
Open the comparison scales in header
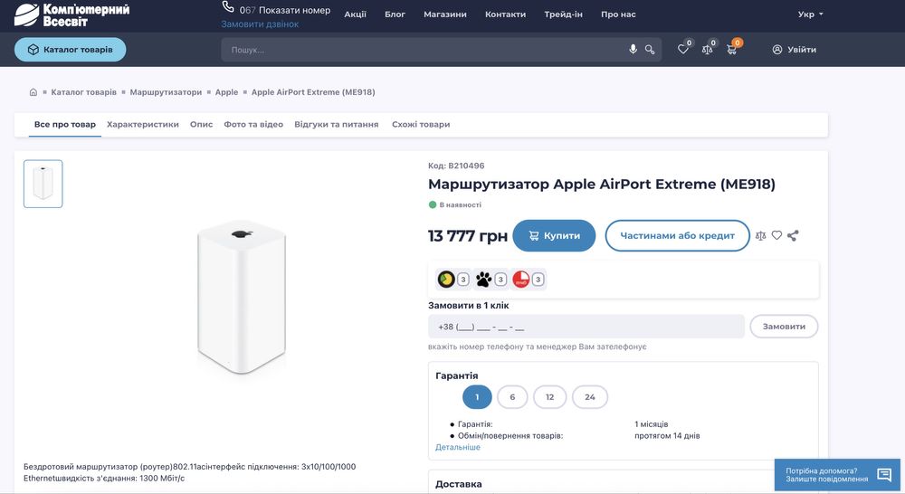click(x=708, y=49)
